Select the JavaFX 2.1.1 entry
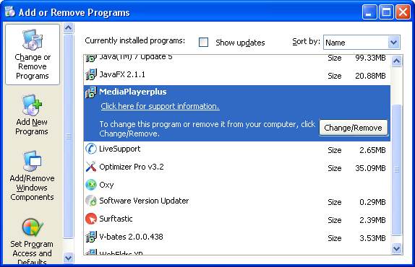Image resolution: width=415 pixels, height=267 pixels. pyautogui.click(x=237, y=76)
